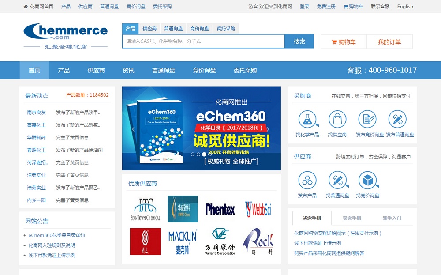The image size is (441, 275).
Task: Select the 买家手册 tab
Action: (312, 218)
